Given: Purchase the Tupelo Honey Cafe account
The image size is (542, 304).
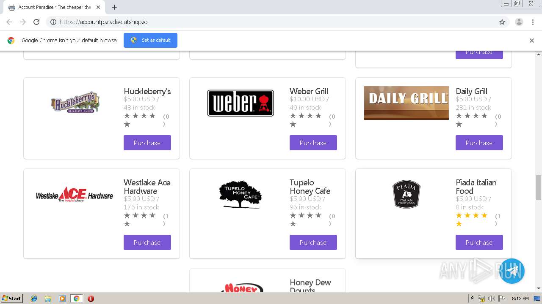Looking at the screenshot, I should [x=313, y=242].
